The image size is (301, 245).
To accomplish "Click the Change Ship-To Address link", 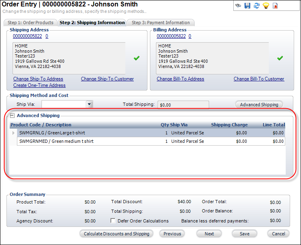I will tap(38, 79).
